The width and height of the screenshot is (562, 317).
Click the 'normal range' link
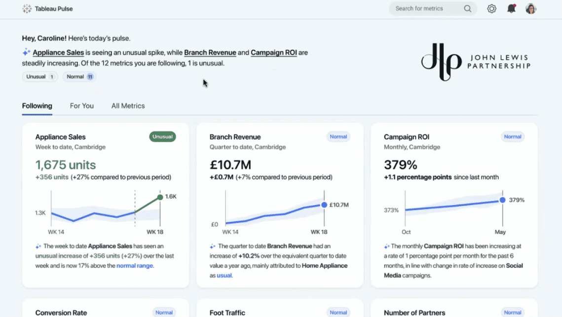135,266
